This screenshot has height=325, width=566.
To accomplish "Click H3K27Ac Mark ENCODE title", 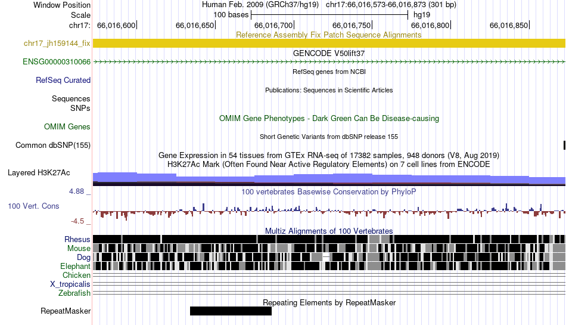I will click(x=329, y=165).
